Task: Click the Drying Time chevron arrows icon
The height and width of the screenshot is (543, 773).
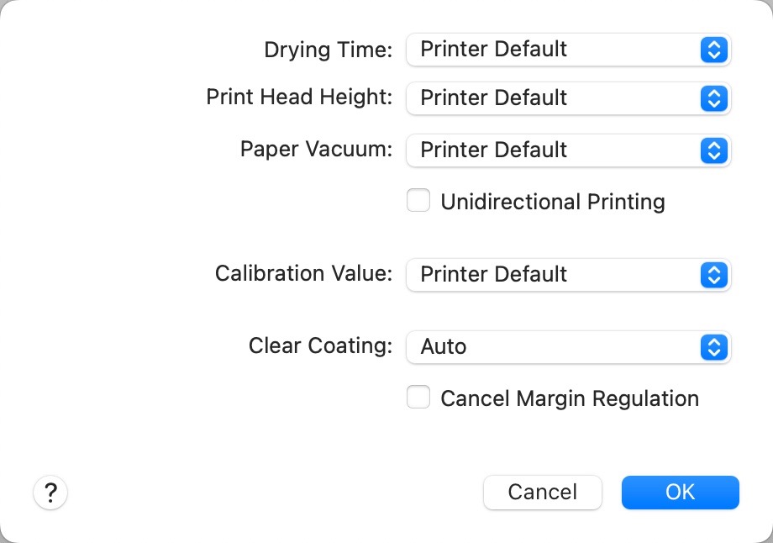Action: pos(712,50)
